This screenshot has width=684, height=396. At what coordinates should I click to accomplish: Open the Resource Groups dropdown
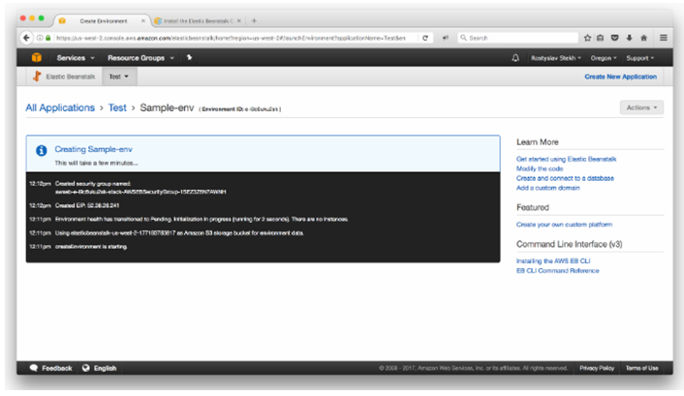(140, 57)
